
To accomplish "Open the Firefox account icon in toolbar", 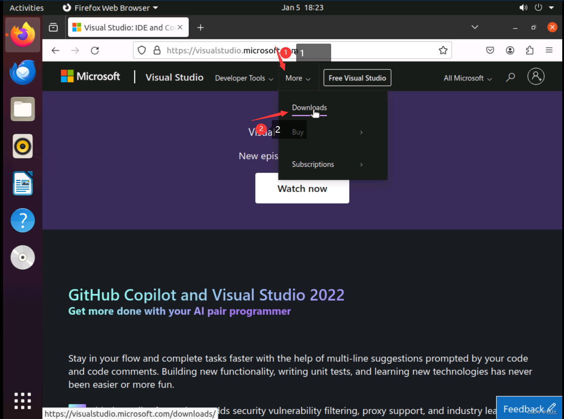I will (510, 50).
